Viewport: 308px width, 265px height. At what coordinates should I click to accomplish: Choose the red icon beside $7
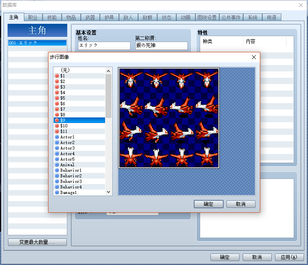[x=57, y=109]
